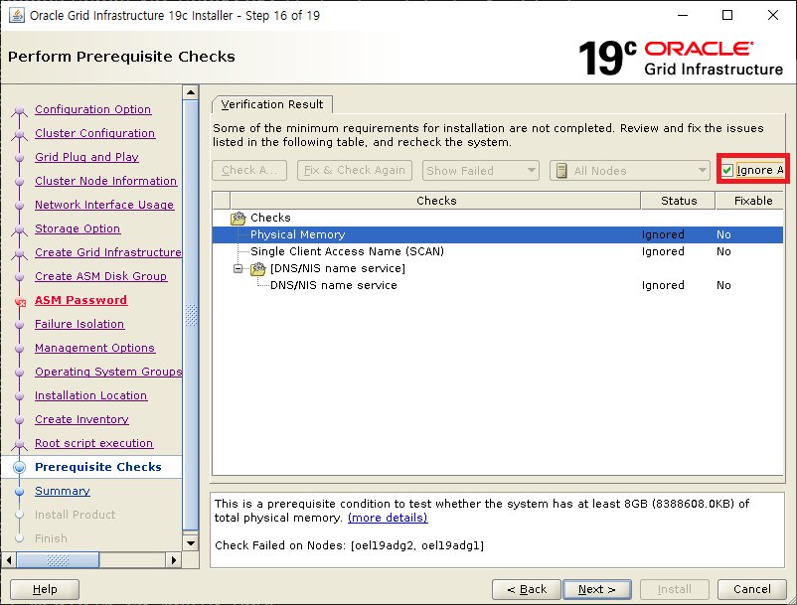
Task: Click the sidebar horizontal scroll right arrow
Action: click(x=173, y=560)
